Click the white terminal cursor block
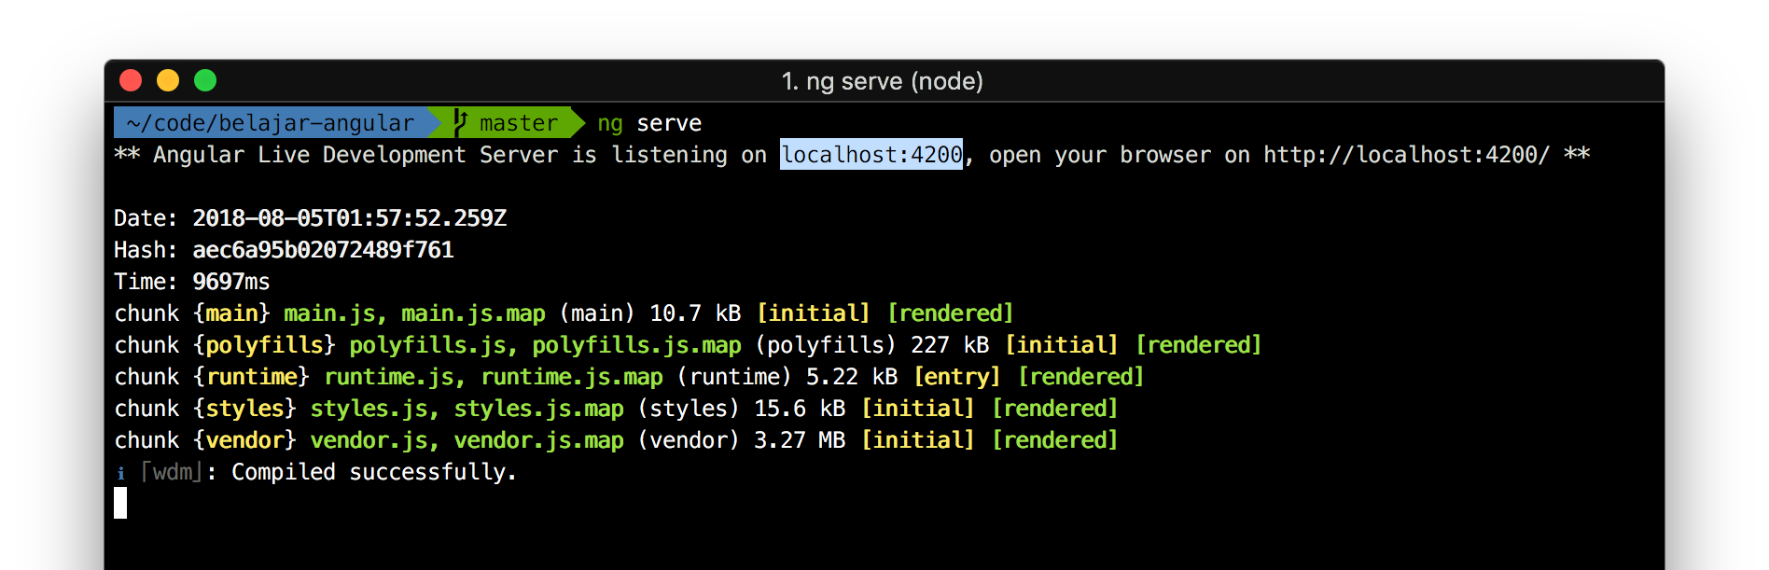 click(120, 504)
